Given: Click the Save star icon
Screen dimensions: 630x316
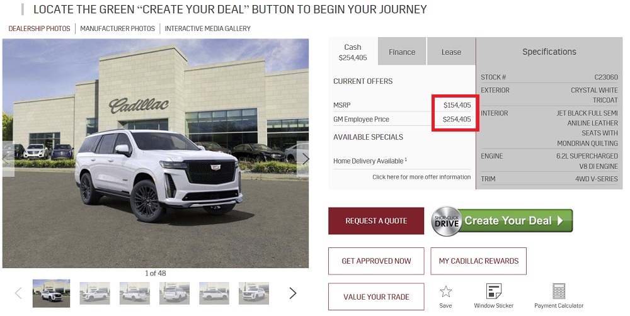Looking at the screenshot, I should [445, 292].
